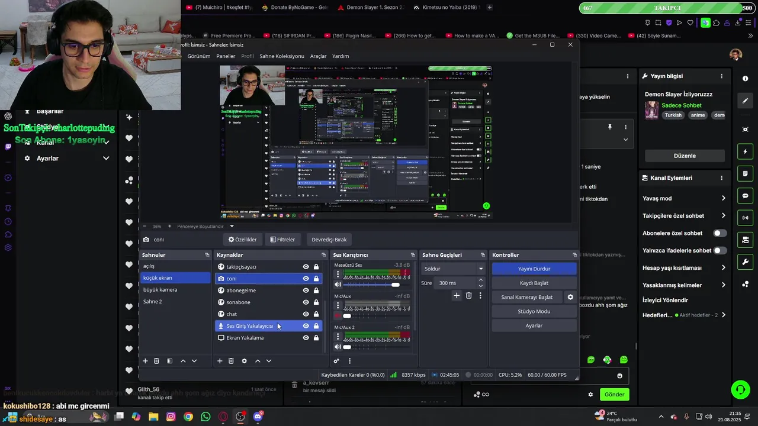Delete selected scene with trash icon in Sahneler
Screen dimensions: 758x426
(x=156, y=361)
